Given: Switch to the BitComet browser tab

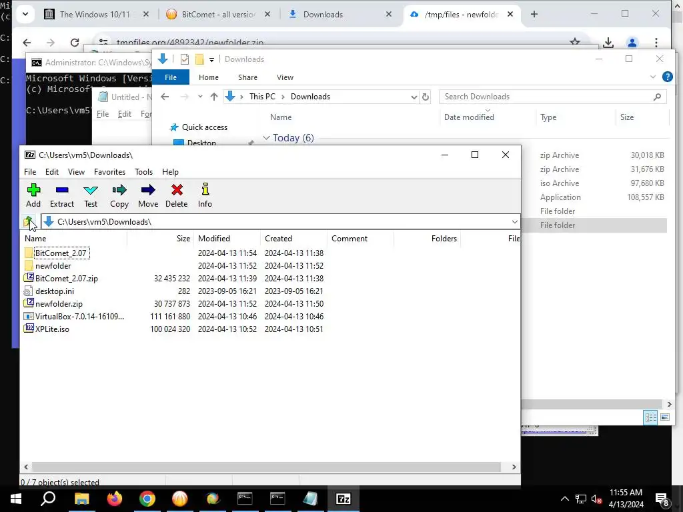Looking at the screenshot, I should [x=219, y=15].
